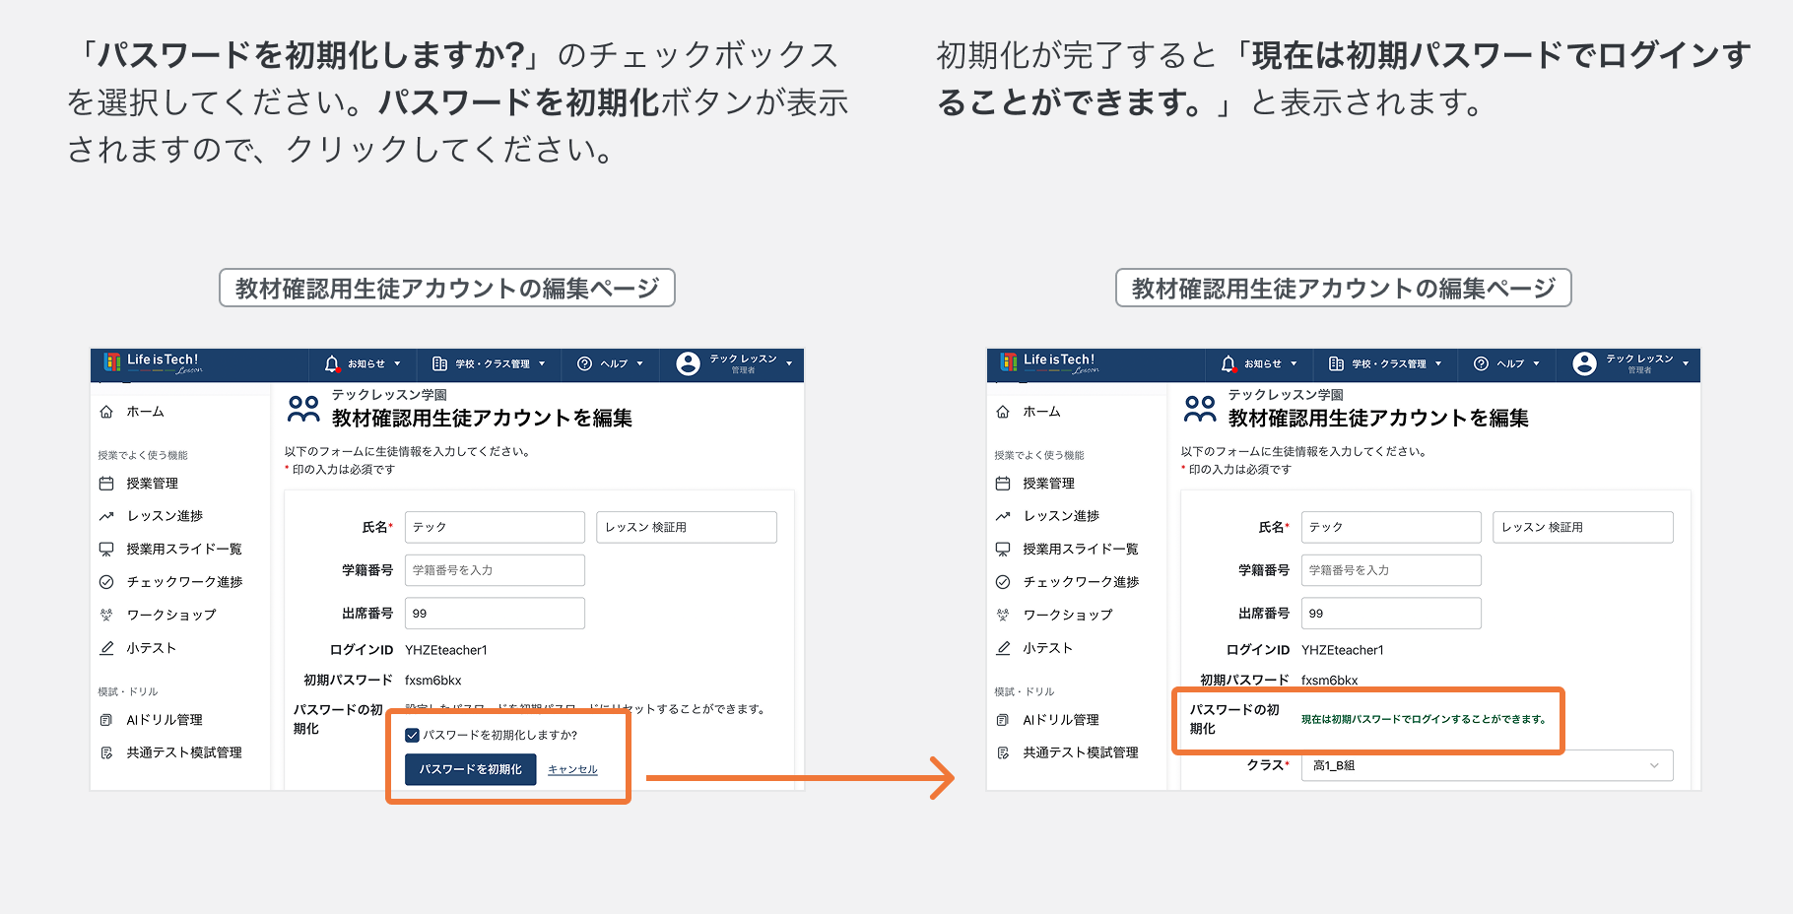This screenshot has width=1793, height=914.
Task: Click the 'キャンセル' link in left screenshot
Action: 572,769
